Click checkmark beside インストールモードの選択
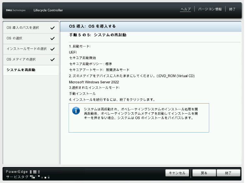 pyautogui.click(x=52, y=49)
